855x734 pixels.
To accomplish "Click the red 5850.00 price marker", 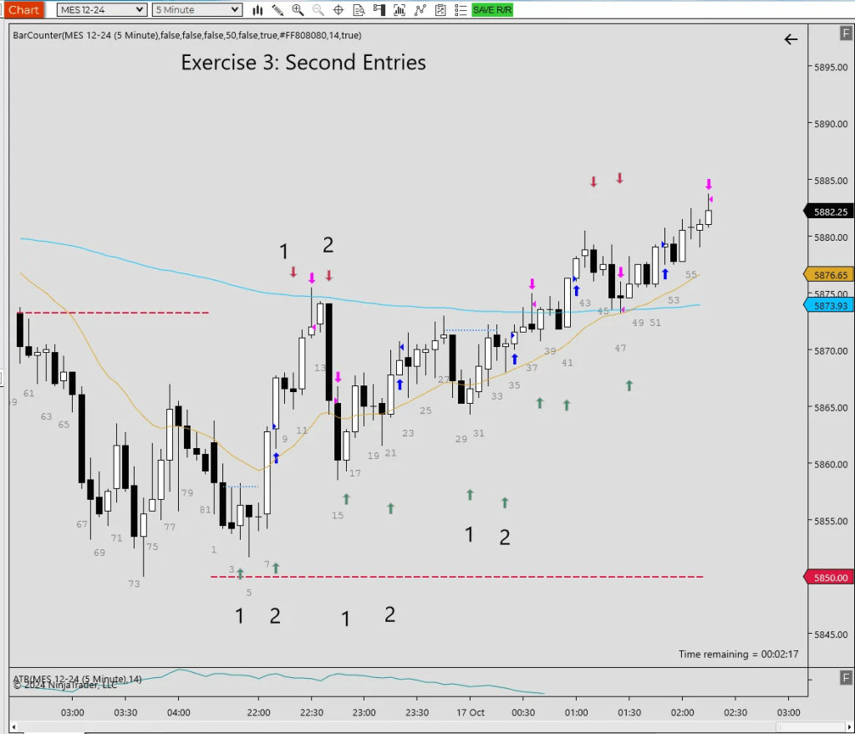I will click(829, 578).
